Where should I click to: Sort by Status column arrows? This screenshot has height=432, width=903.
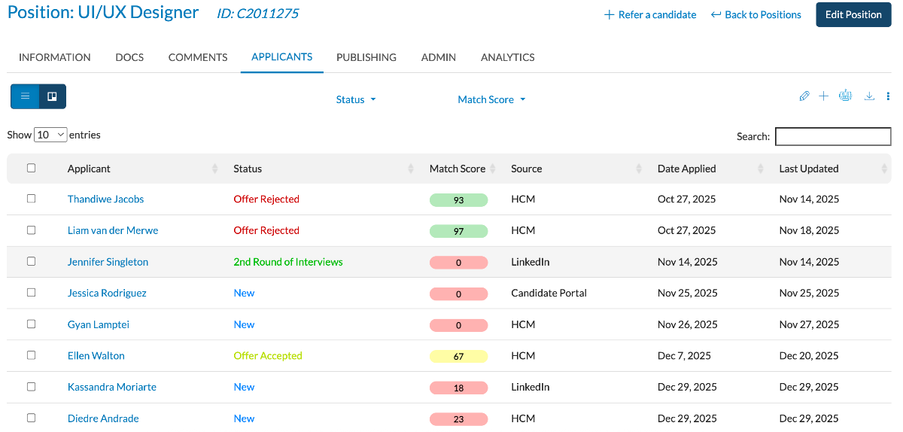[411, 169]
